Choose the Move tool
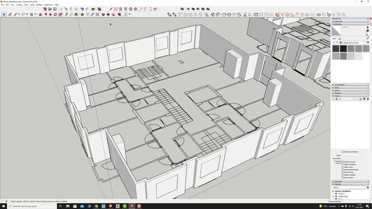Viewport: 372px width, 209px height. tap(51, 15)
